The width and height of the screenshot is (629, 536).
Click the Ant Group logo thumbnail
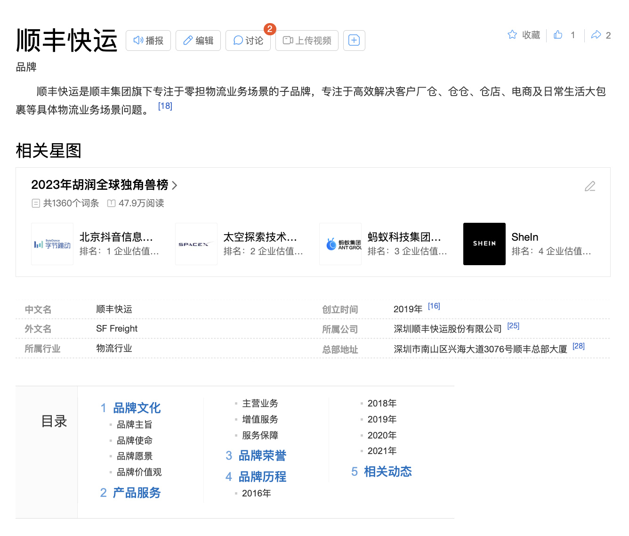click(x=340, y=244)
